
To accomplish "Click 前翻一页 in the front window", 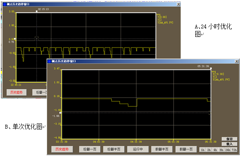I will pos(186,149).
